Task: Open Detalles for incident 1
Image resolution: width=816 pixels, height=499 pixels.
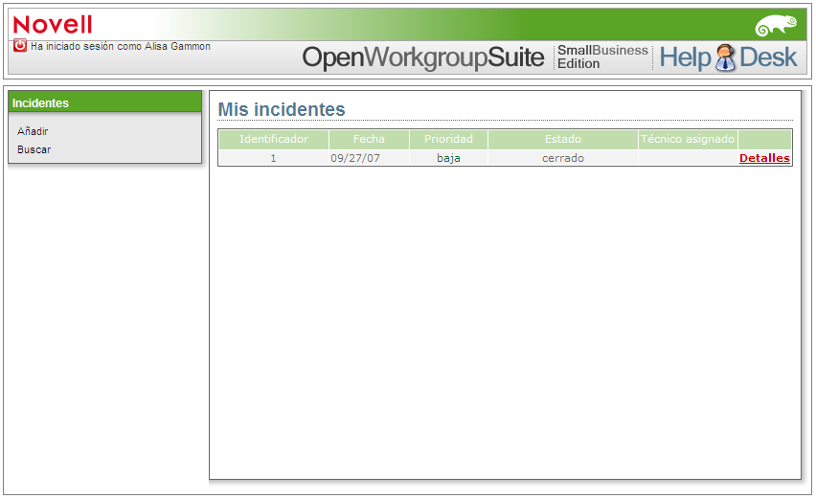Action: (764, 158)
